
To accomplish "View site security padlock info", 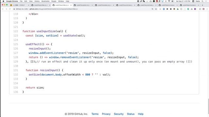I will (x=14, y=9).
